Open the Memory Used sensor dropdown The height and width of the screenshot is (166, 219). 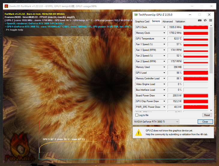click(164, 67)
